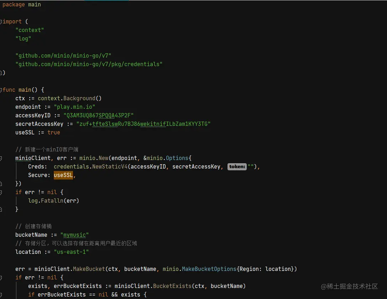Collapse the func main() fold marker
The width and height of the screenshot is (387, 299).
[1, 90]
